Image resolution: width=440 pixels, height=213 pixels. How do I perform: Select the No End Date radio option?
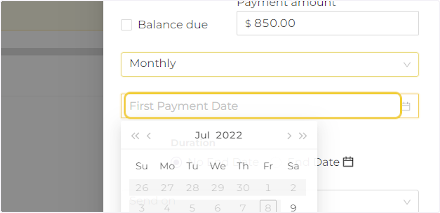coord(177,162)
